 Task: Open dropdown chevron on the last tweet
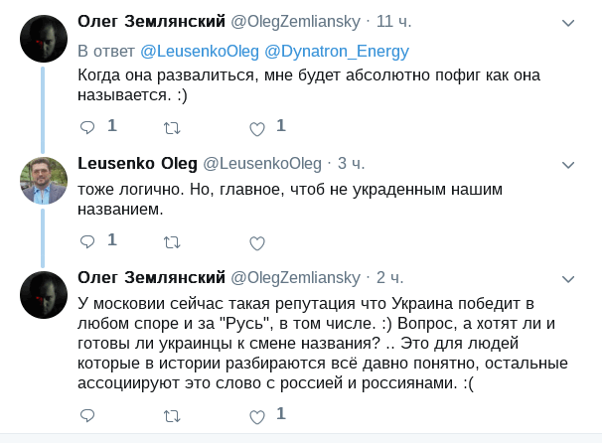[568, 276]
